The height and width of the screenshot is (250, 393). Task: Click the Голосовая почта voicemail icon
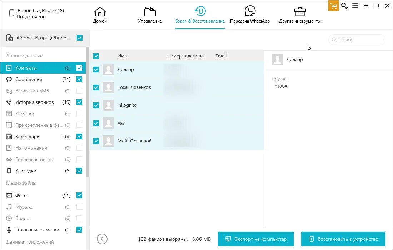9,160
